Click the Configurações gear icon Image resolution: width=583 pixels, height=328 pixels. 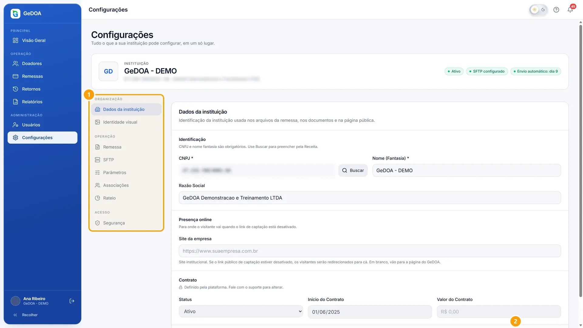point(15,138)
